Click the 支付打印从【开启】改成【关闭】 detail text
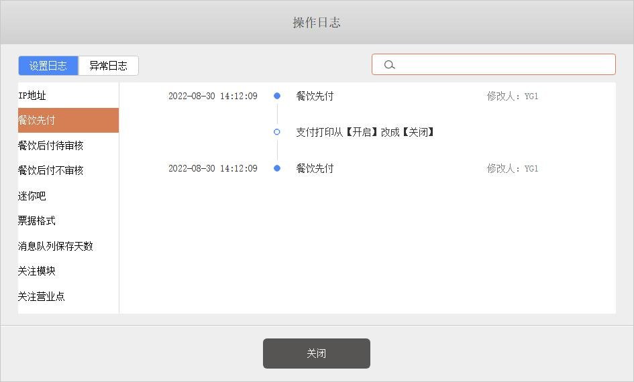The width and height of the screenshot is (634, 382). click(x=366, y=132)
